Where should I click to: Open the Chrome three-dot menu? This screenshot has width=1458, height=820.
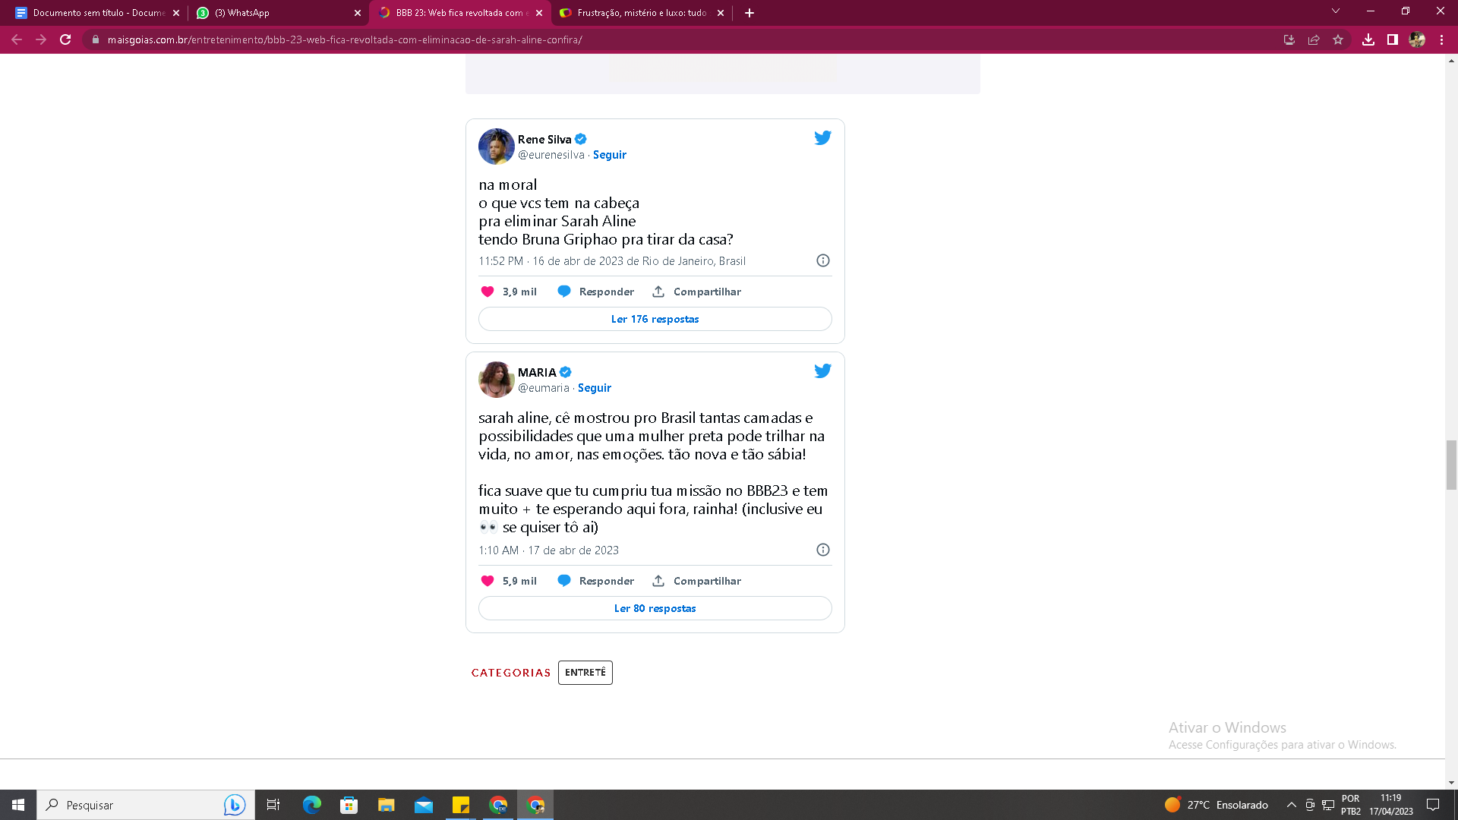[x=1441, y=39]
